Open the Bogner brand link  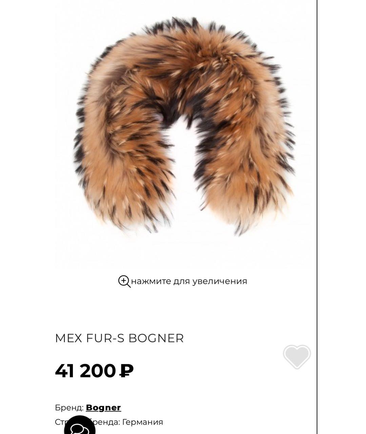click(x=103, y=408)
